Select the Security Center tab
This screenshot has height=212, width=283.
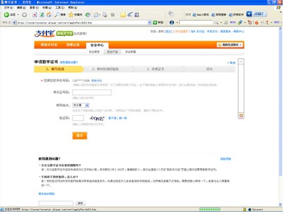[97, 45]
